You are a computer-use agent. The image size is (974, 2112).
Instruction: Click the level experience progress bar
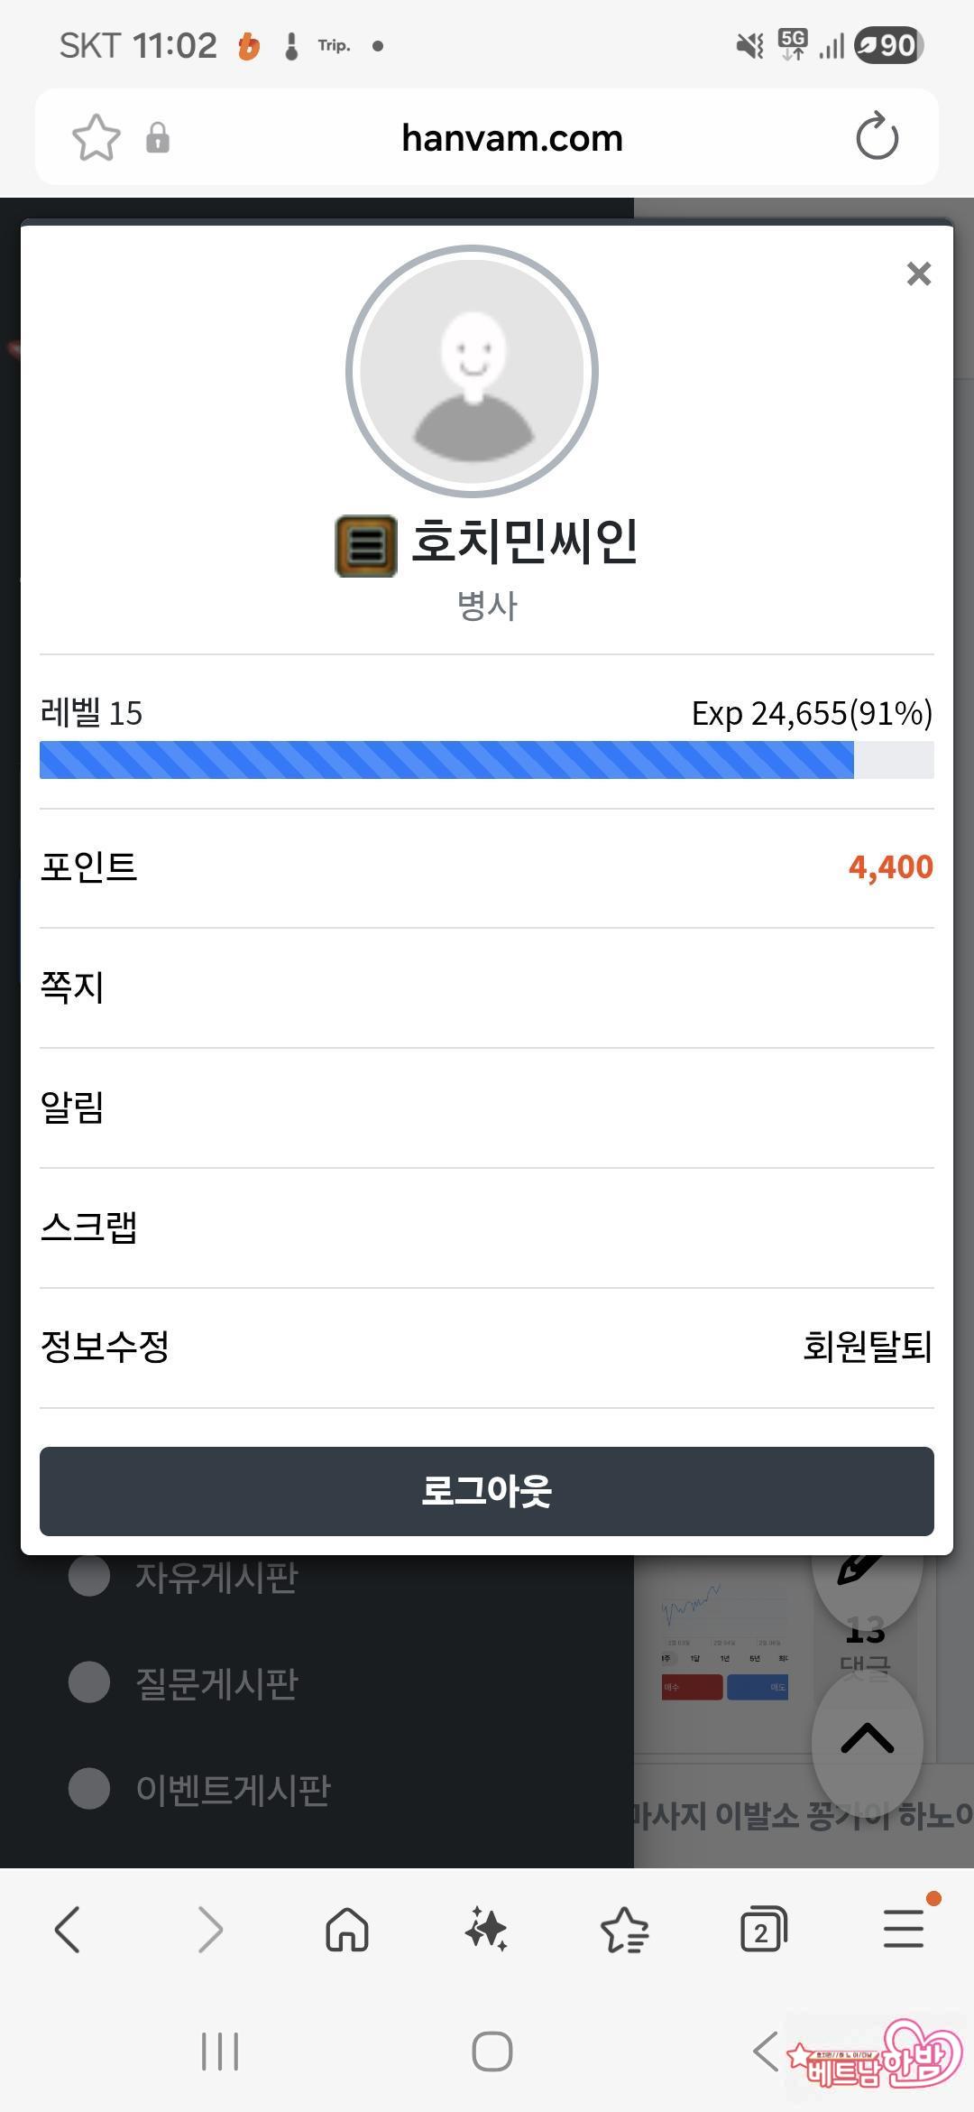pyautogui.click(x=486, y=760)
